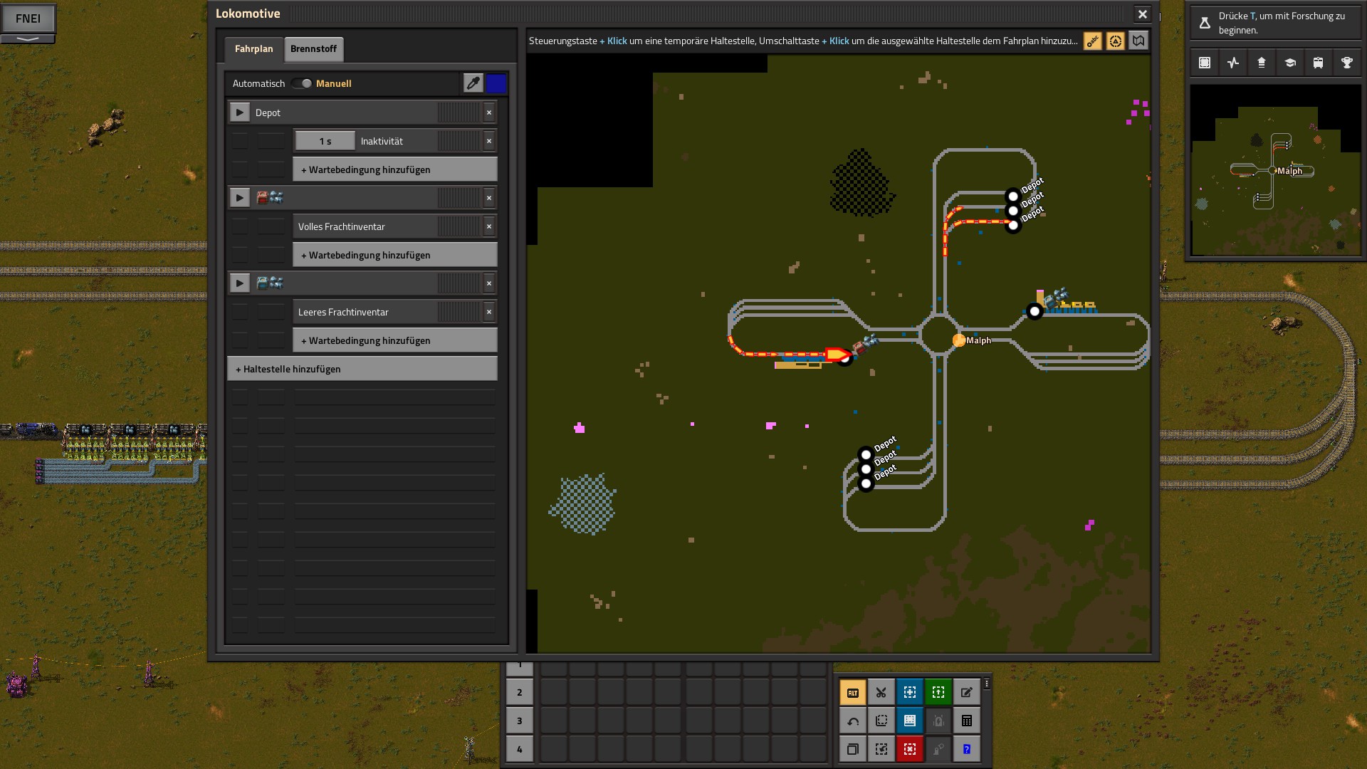
Task: Select the cut (scissors) tool
Action: click(881, 692)
